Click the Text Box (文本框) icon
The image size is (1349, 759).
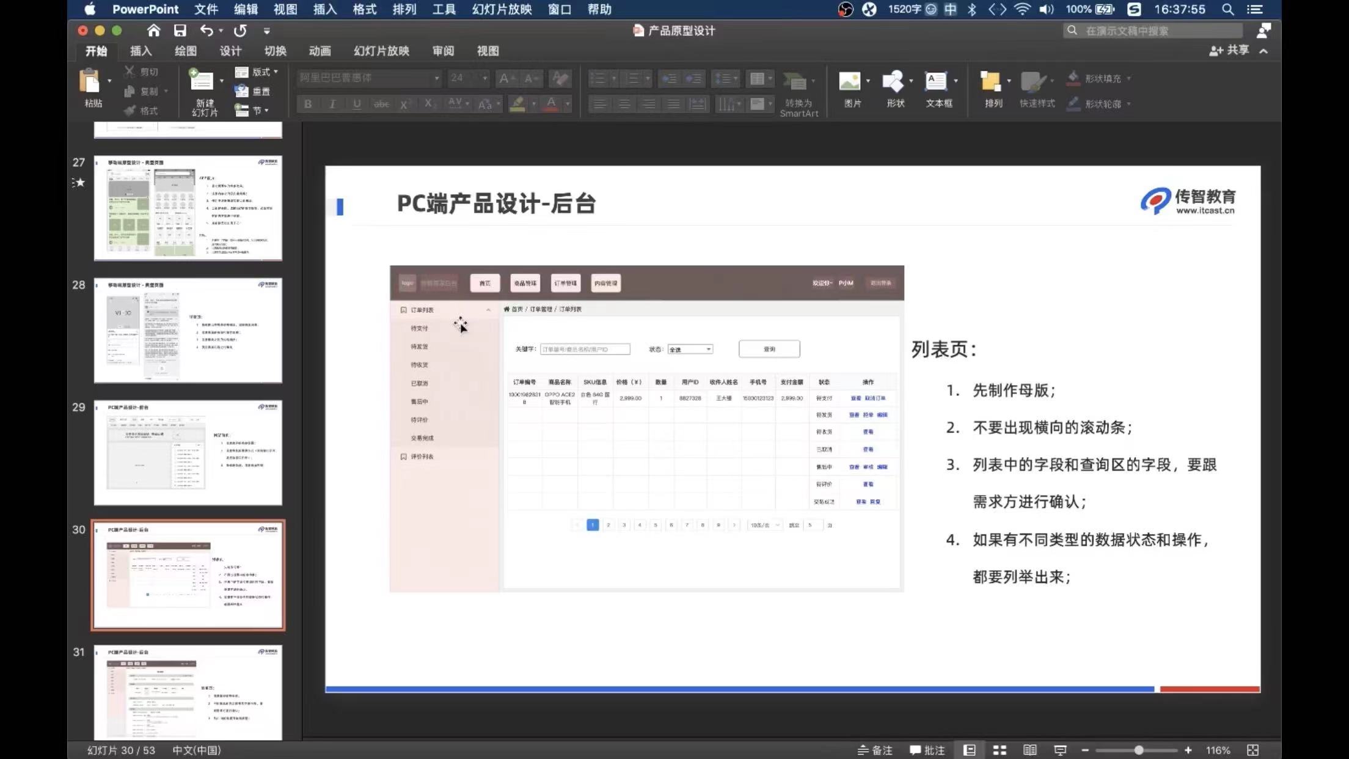point(936,81)
